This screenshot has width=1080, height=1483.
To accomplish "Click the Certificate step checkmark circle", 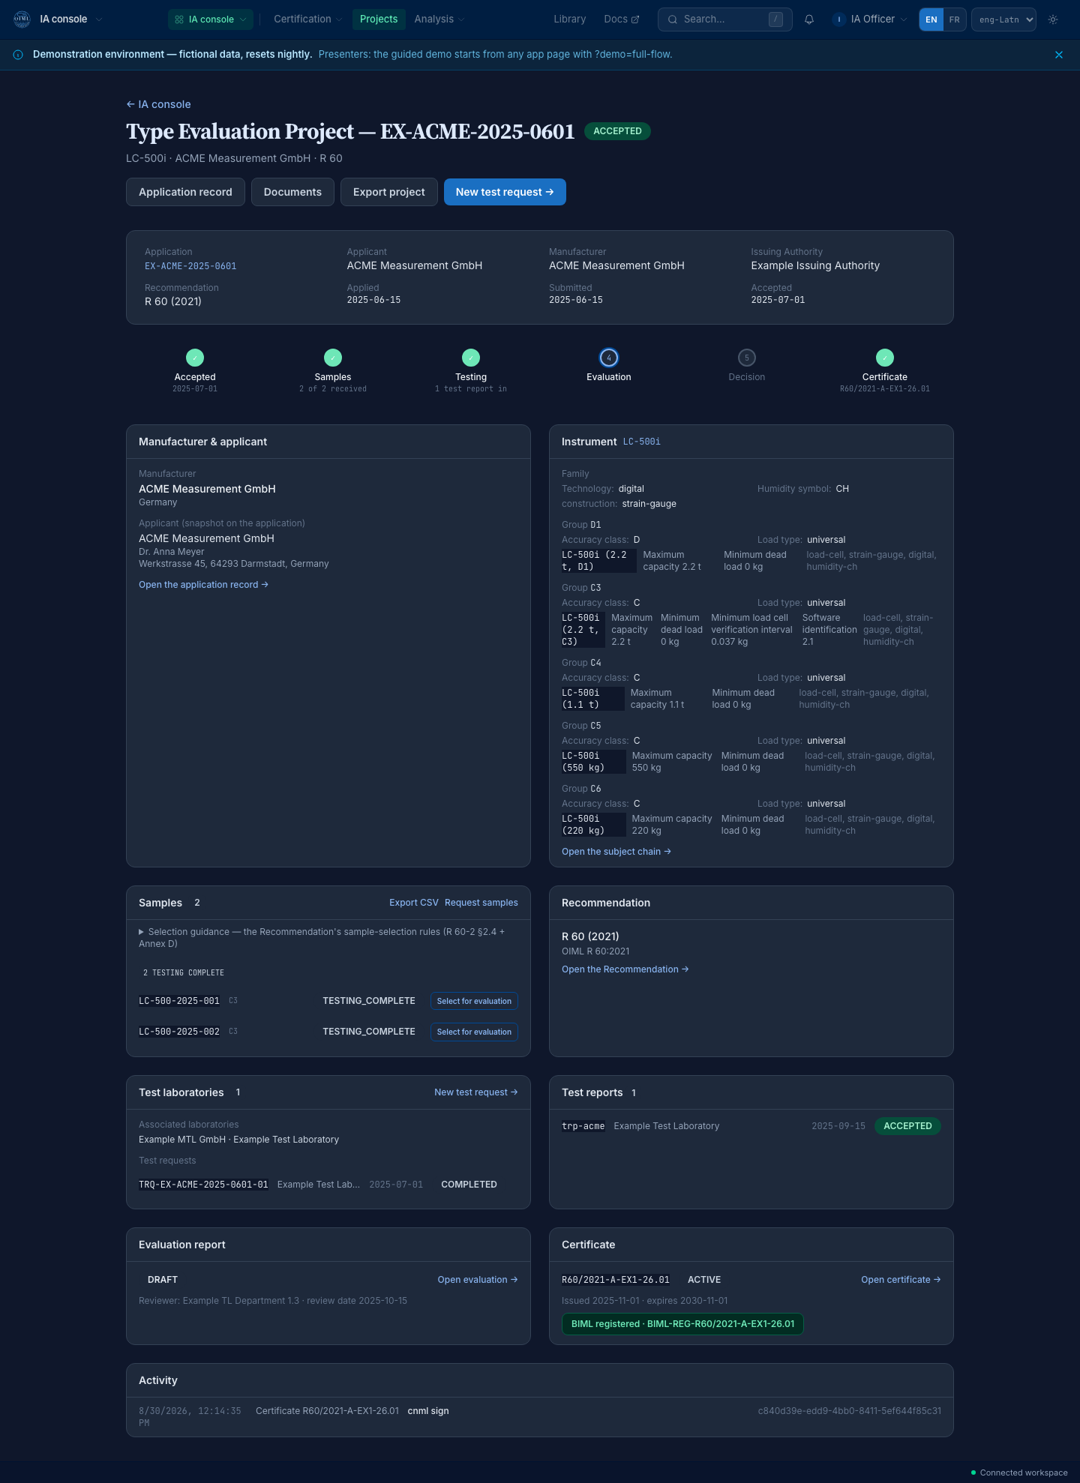I will click(x=885, y=358).
